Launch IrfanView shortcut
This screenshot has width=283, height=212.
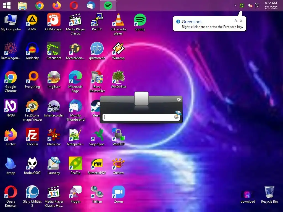point(54,137)
